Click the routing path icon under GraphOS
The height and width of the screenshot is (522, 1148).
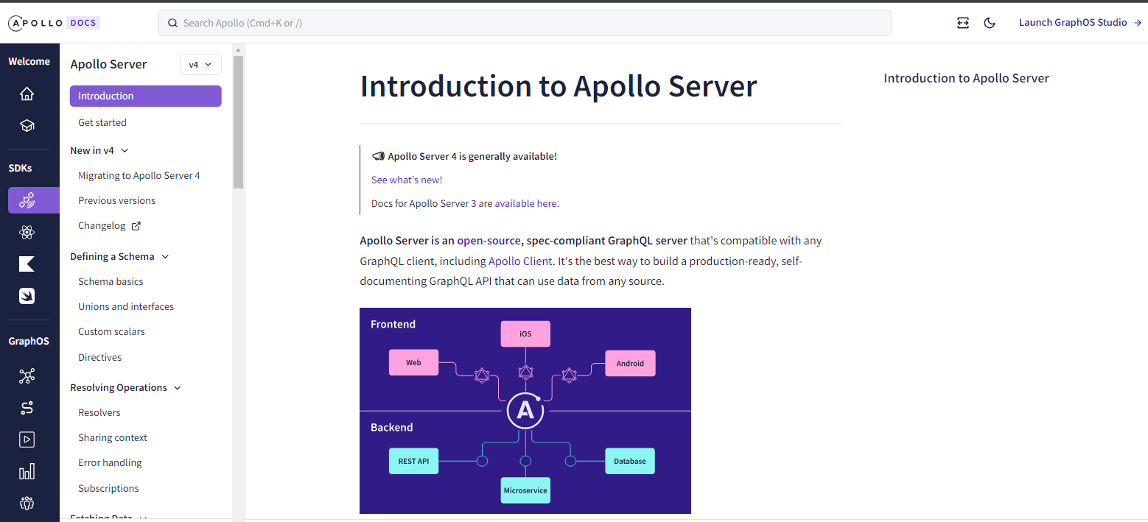click(27, 408)
